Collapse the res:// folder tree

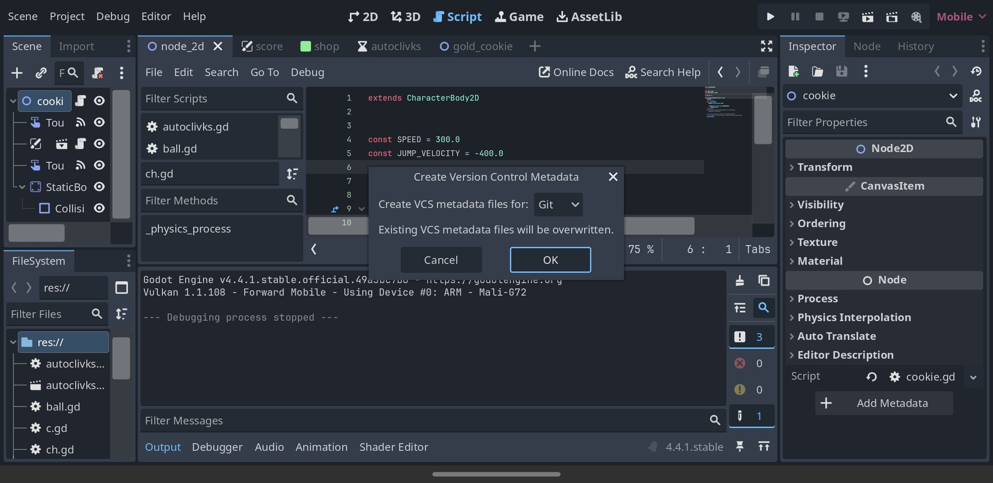tap(13, 342)
